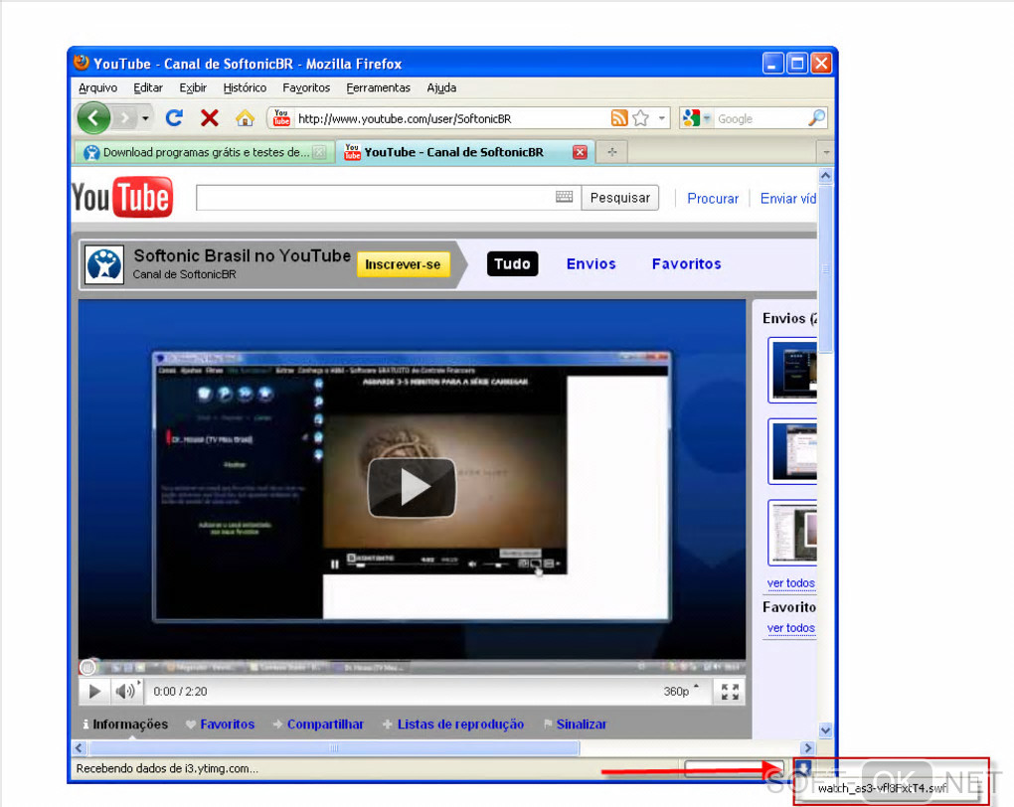Image resolution: width=1014 pixels, height=807 pixels.
Task: Click the horizontal scrollbar left arrow
Action: (x=79, y=748)
